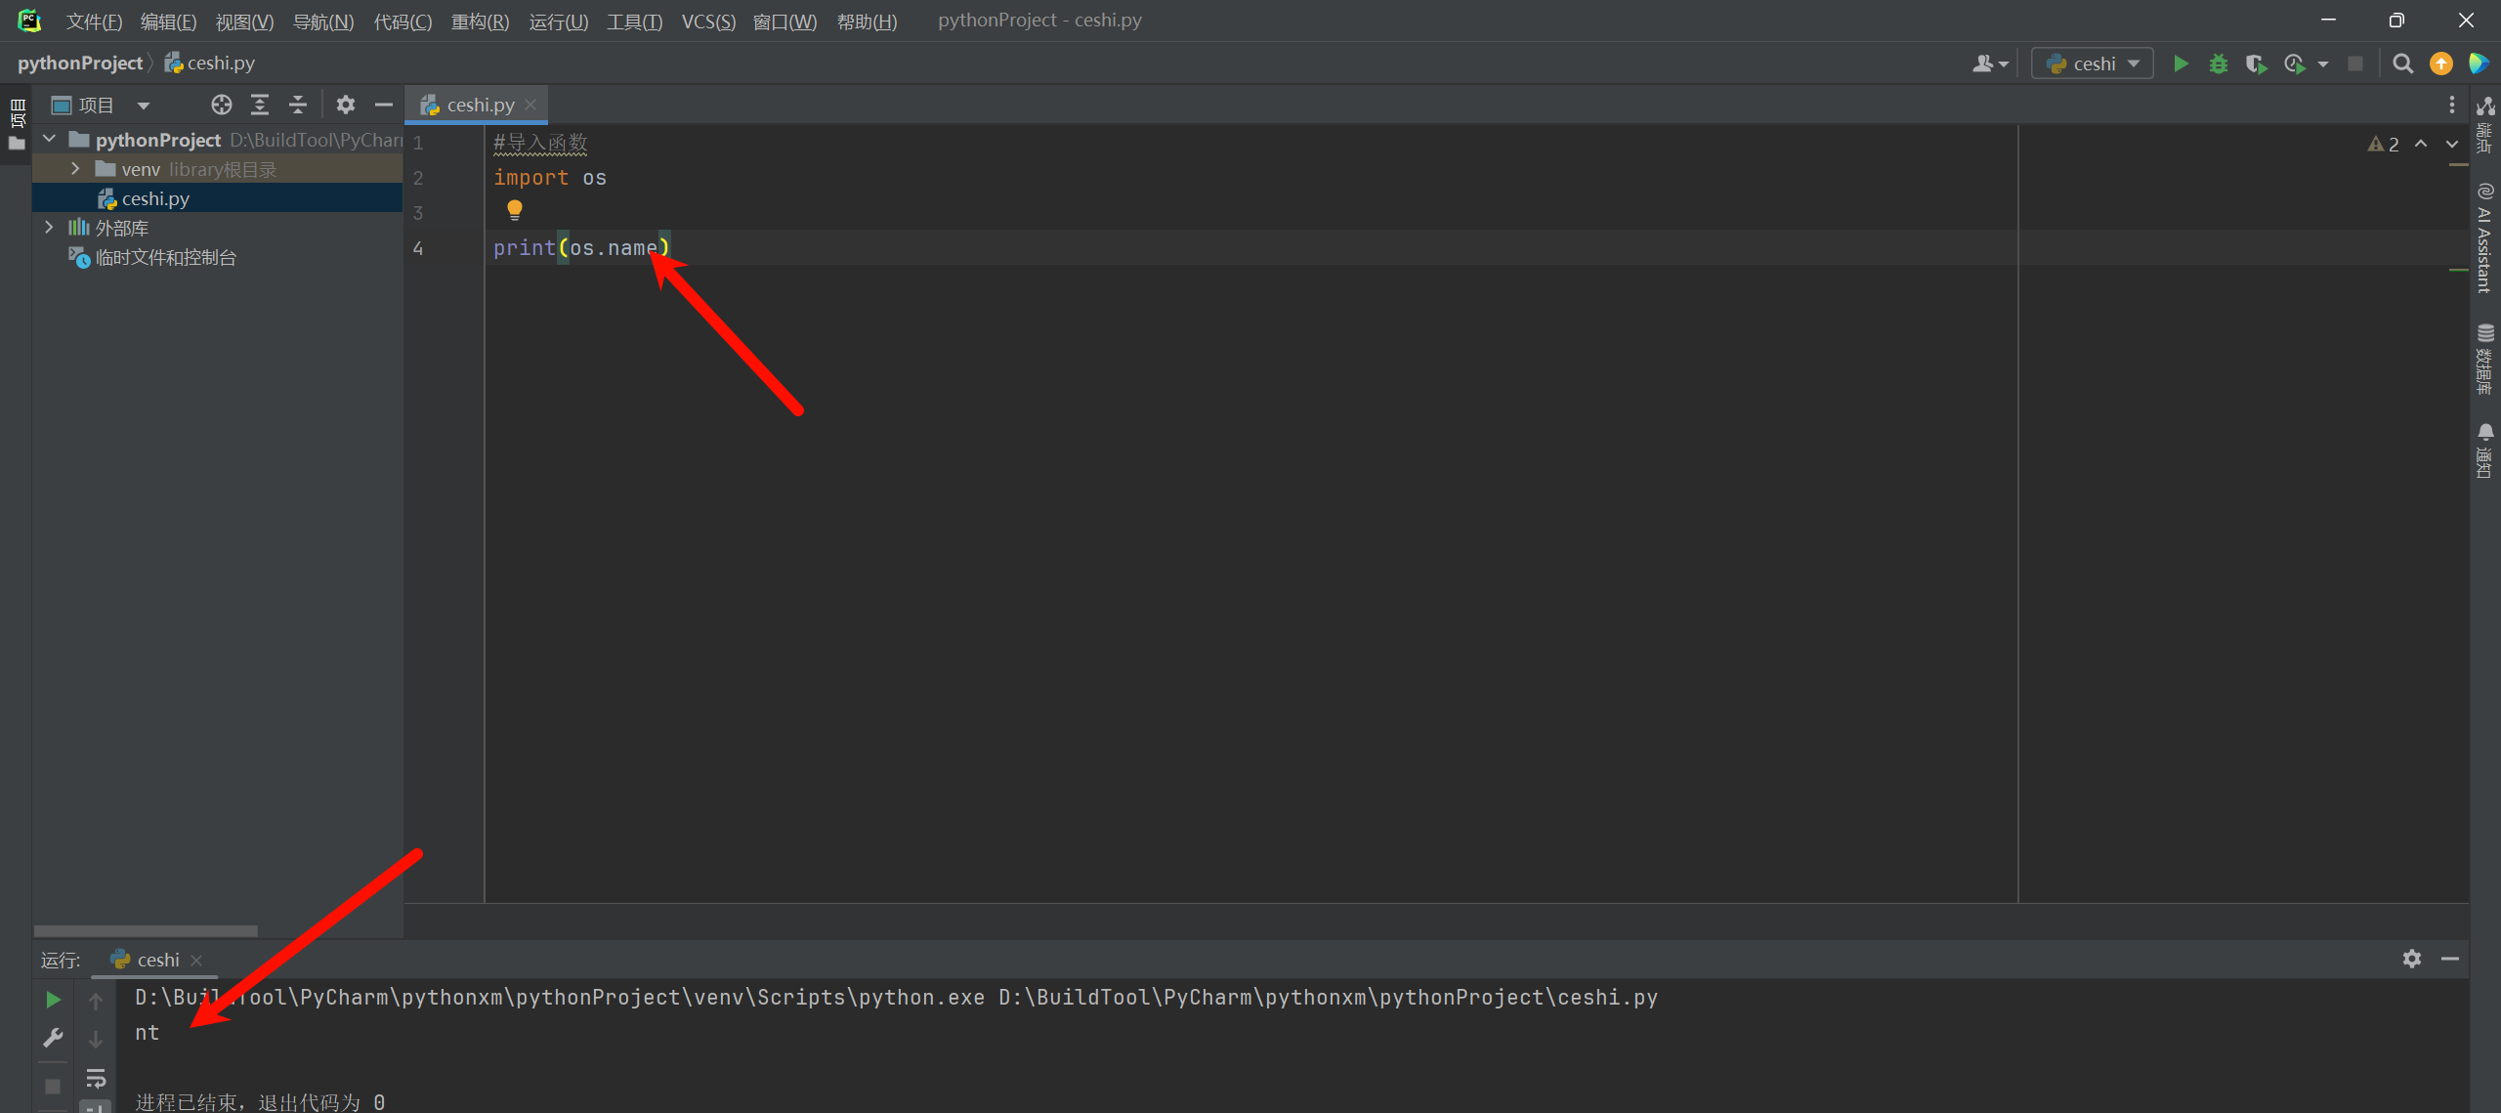Open 文件(F) menu
The image size is (2501, 1113).
[x=94, y=21]
